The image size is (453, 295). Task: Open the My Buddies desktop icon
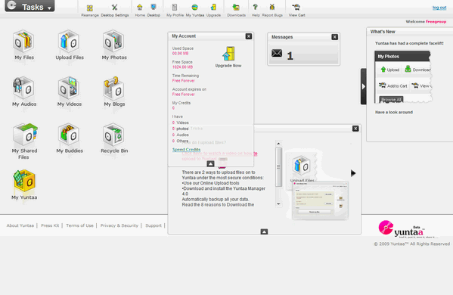point(70,138)
